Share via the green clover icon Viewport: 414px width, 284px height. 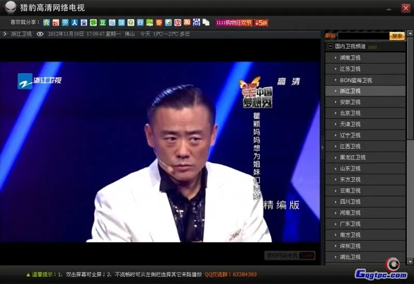point(93,23)
